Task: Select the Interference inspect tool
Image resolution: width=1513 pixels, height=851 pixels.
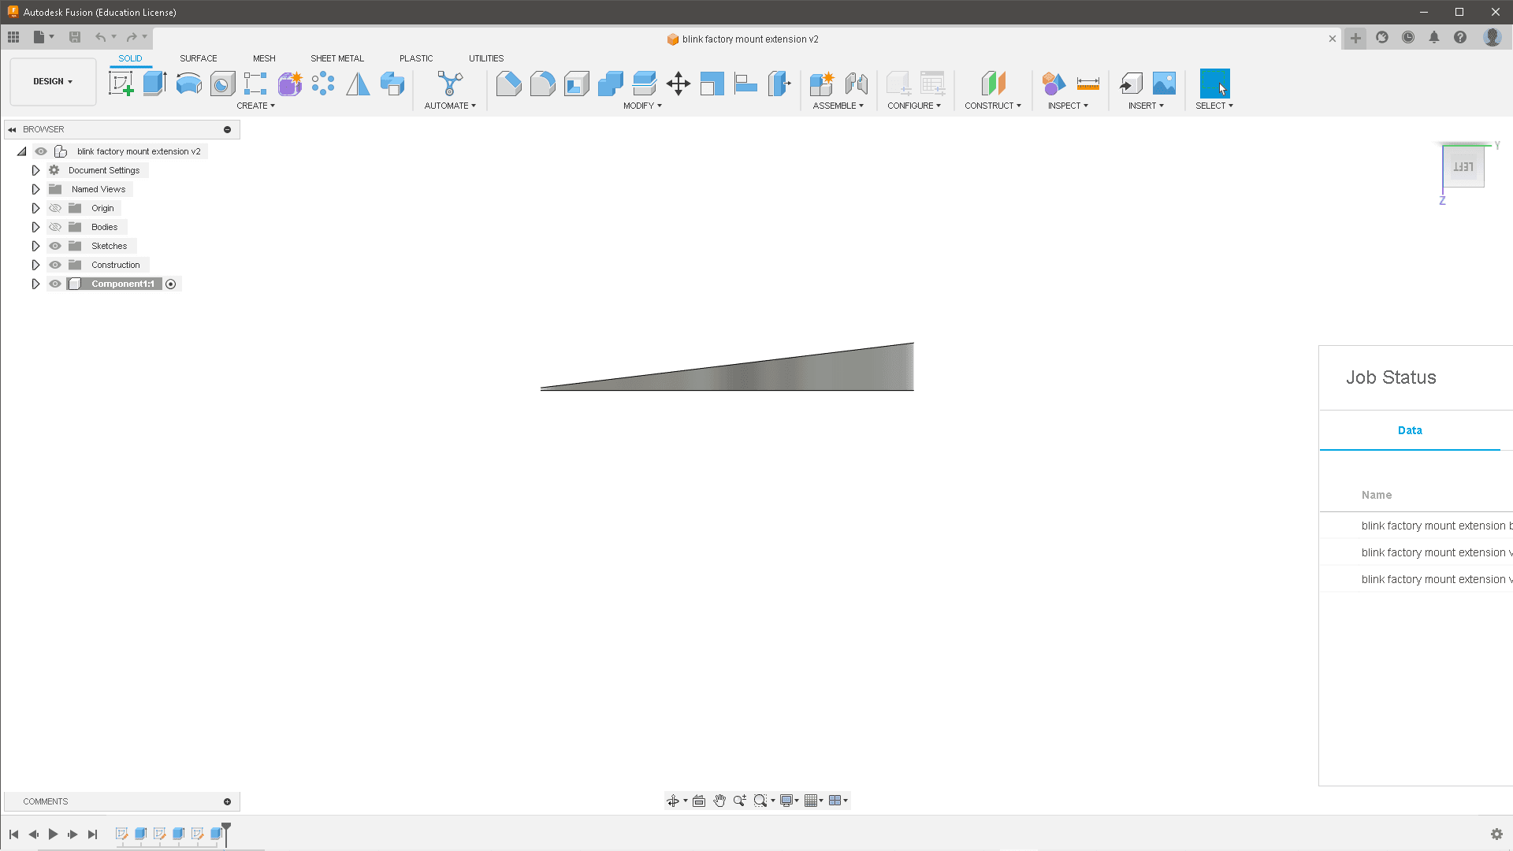Action: tap(1054, 84)
